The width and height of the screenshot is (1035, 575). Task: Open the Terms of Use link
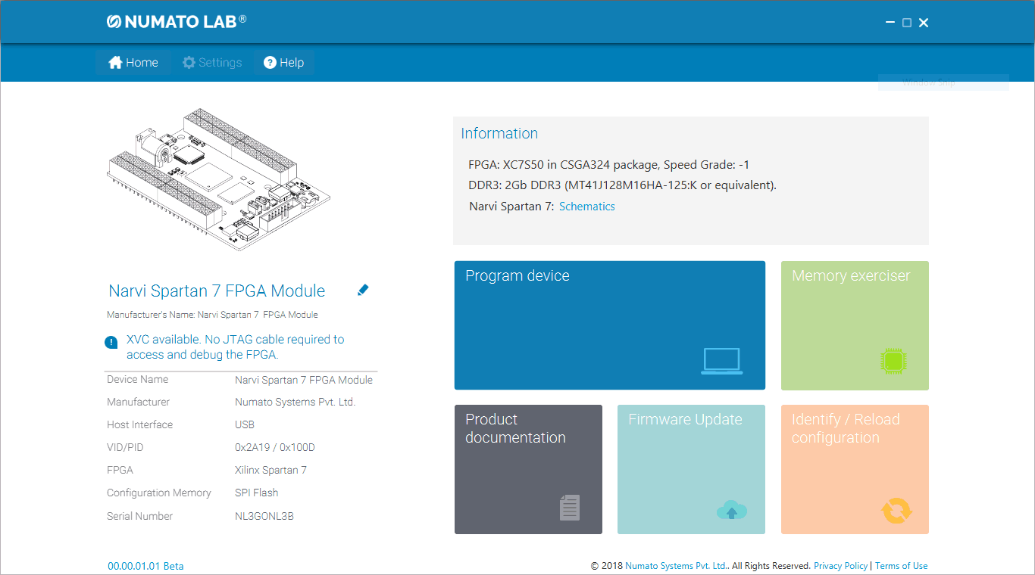coord(901,566)
